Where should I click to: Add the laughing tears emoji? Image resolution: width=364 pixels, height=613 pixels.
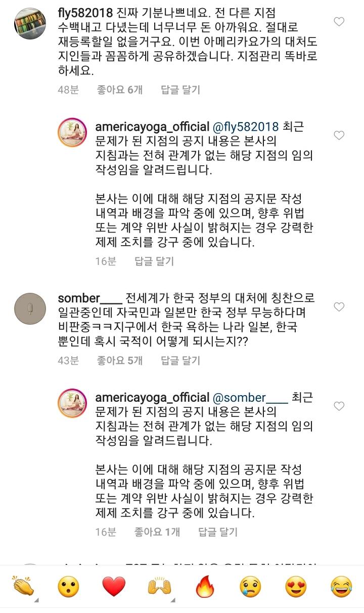[x=341, y=587]
